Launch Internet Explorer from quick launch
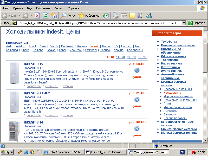The height and width of the screenshot is (156, 208). tap(26, 152)
